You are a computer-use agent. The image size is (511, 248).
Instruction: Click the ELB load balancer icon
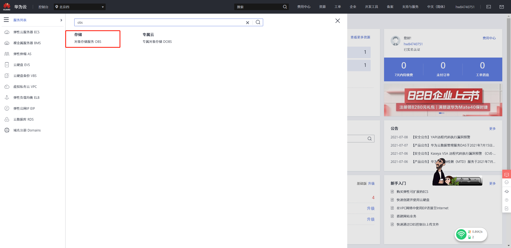point(7,98)
